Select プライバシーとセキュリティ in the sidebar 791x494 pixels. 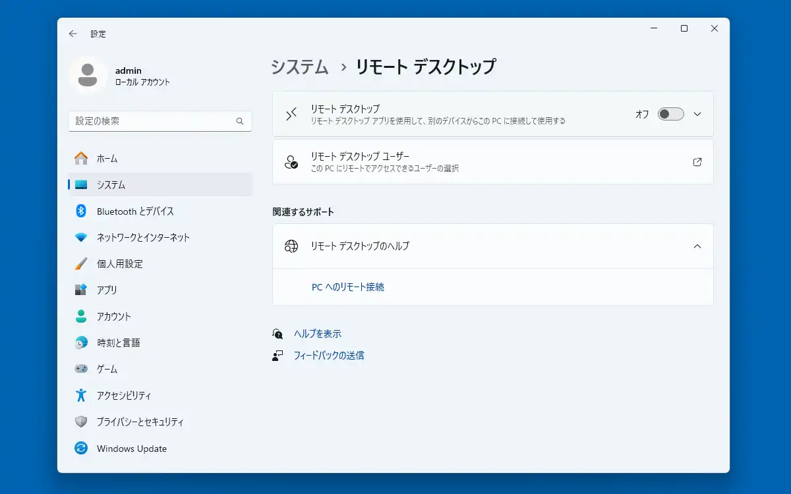pyautogui.click(x=160, y=422)
